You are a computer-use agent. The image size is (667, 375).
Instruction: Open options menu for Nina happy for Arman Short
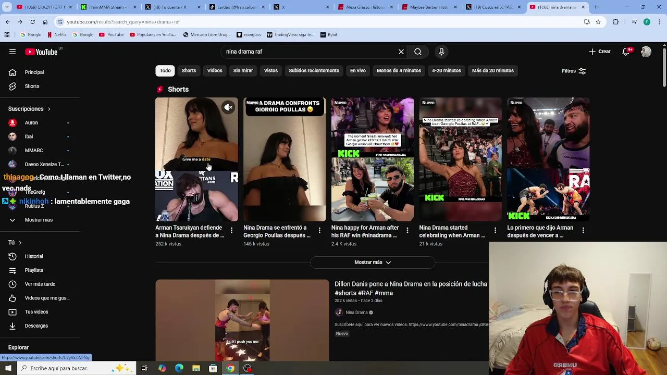pos(407,230)
